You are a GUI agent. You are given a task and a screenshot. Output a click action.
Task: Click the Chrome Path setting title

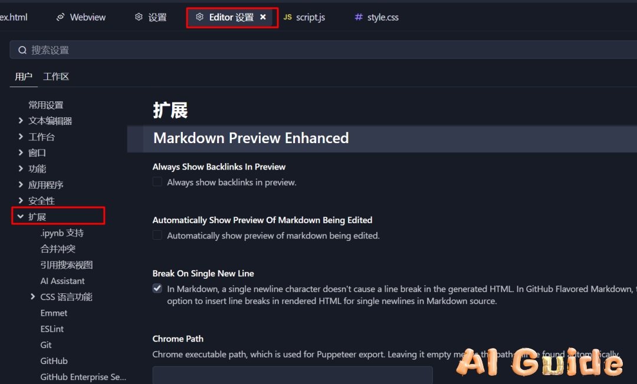point(178,339)
